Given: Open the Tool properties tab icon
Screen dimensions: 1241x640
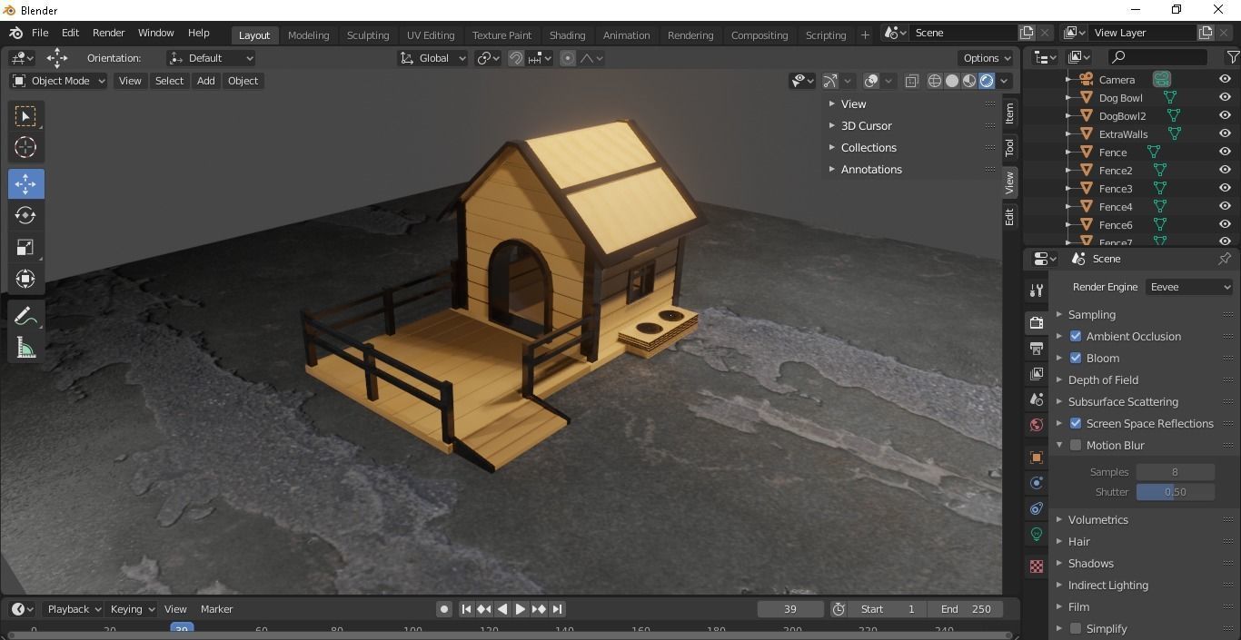Looking at the screenshot, I should point(1036,290).
